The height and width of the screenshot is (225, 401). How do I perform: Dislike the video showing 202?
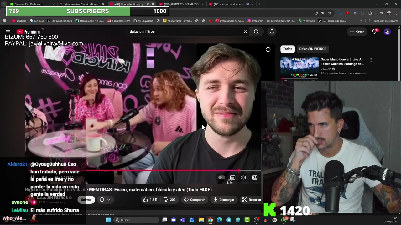(x=169, y=200)
